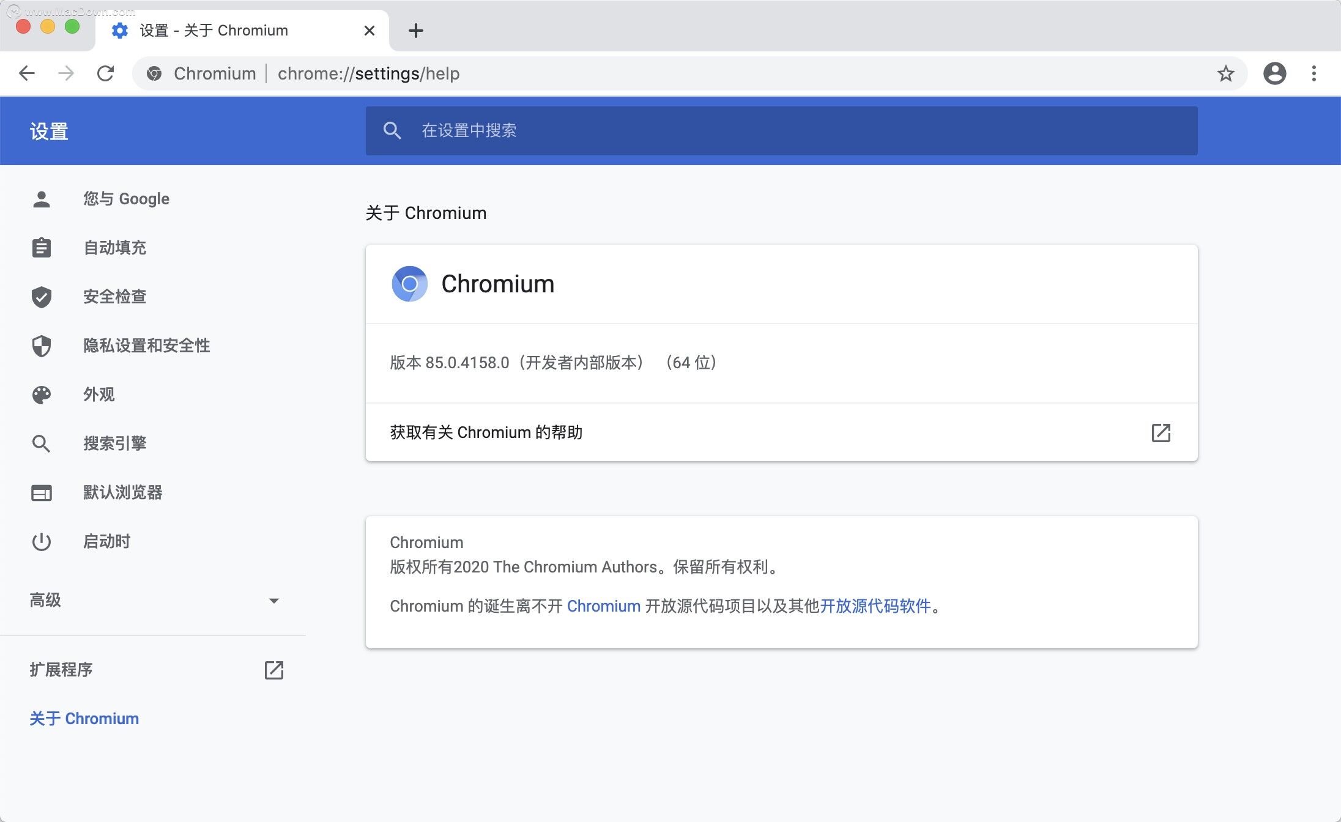The width and height of the screenshot is (1341, 822).
Task: Click the 获取有关 Chromium 的帮助 entry
Action: [486, 432]
